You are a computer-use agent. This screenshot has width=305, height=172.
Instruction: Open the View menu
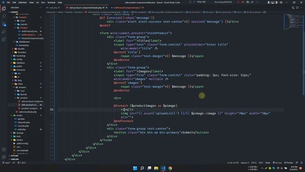[31, 2]
